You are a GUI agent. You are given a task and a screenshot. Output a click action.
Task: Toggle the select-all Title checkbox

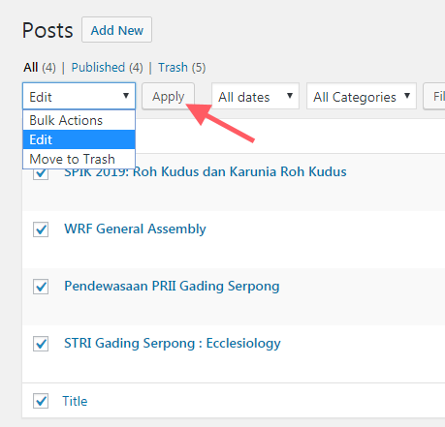point(41,401)
